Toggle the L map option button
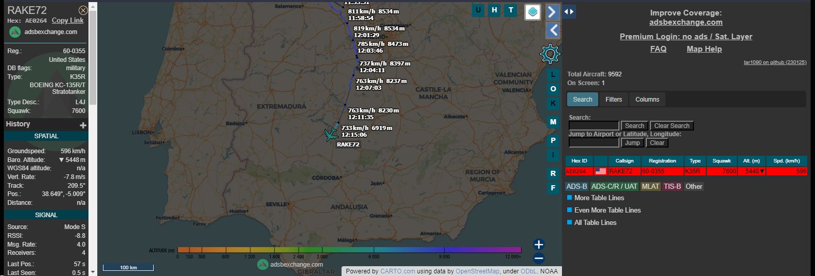Viewport: 815px width, 276px height. click(553, 74)
